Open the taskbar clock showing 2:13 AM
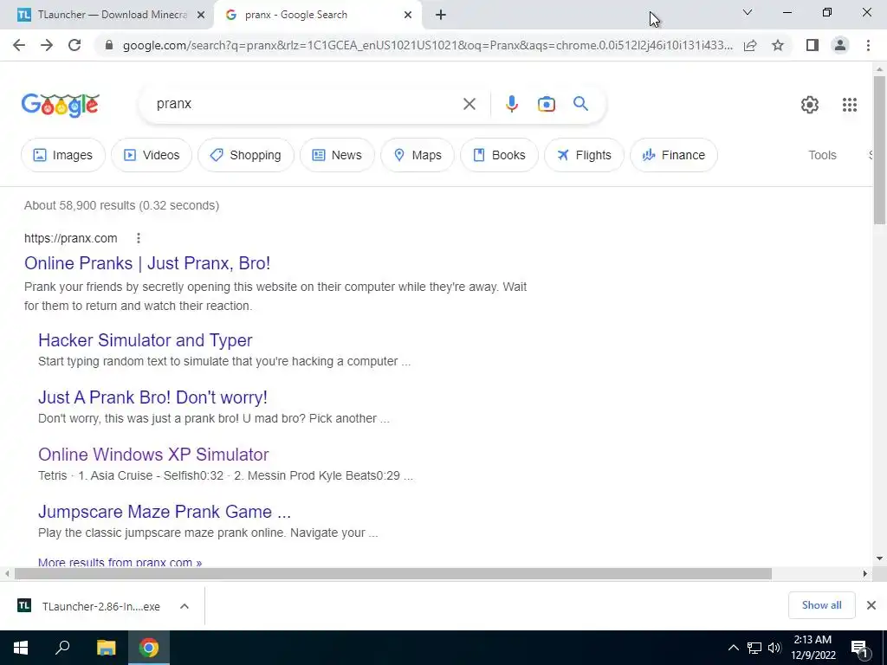This screenshot has height=665, width=887. pos(813,648)
